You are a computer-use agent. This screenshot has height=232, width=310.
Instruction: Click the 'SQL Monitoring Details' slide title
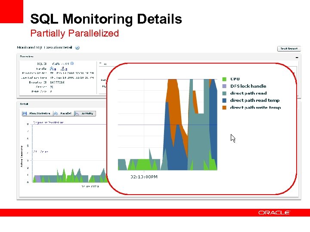(x=106, y=19)
